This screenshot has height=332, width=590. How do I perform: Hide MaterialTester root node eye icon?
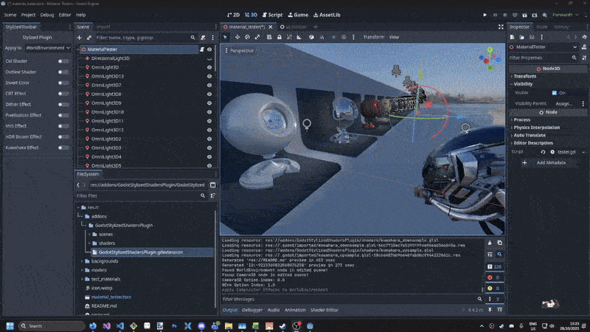[209, 49]
